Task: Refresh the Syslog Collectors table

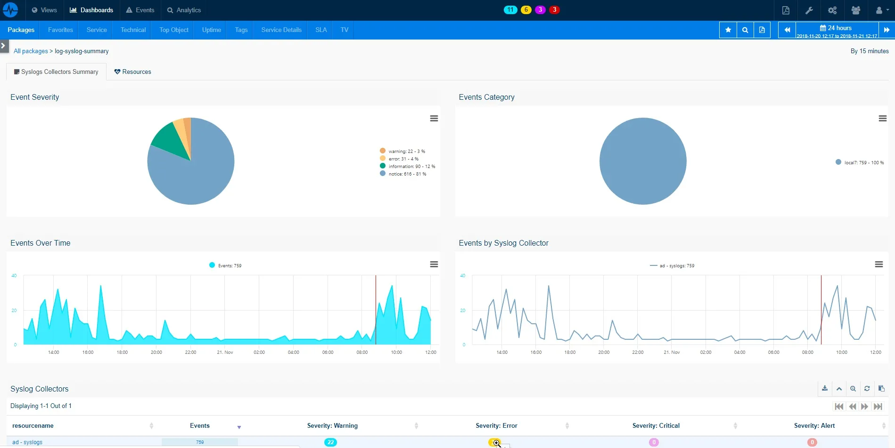Action: tap(867, 389)
